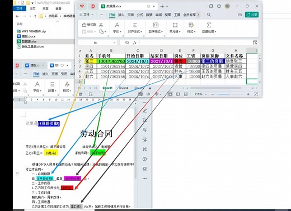Image resolution: width=291 pixels, height=211 pixels.
Task: Open the 视图 view tab in the spreadsheet
Action: pyautogui.click(x=168, y=15)
